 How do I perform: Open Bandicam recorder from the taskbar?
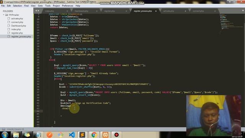116,135
